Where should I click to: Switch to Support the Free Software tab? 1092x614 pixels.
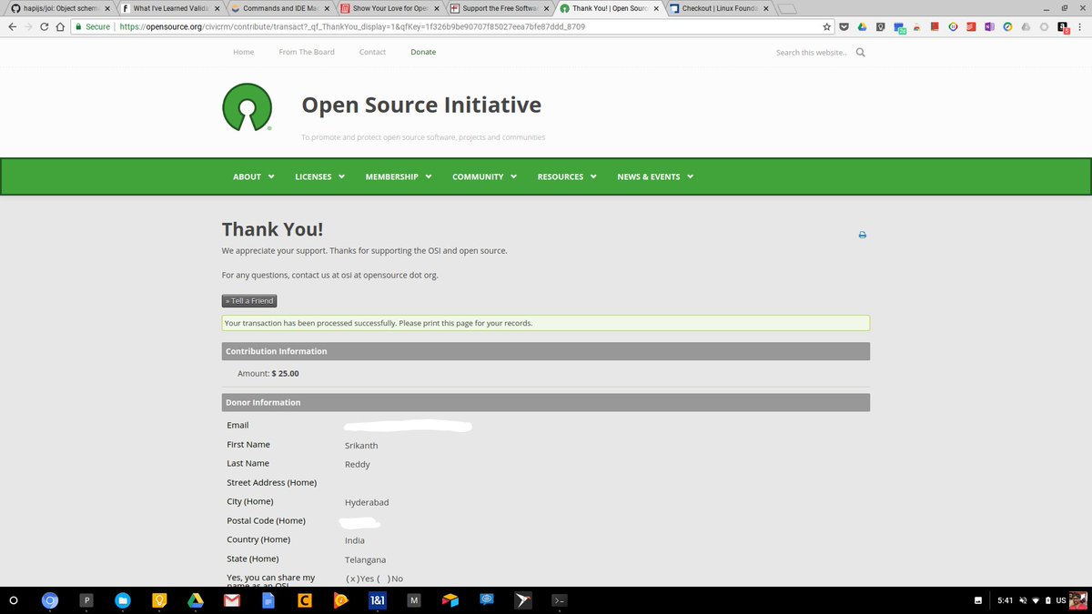click(500, 8)
